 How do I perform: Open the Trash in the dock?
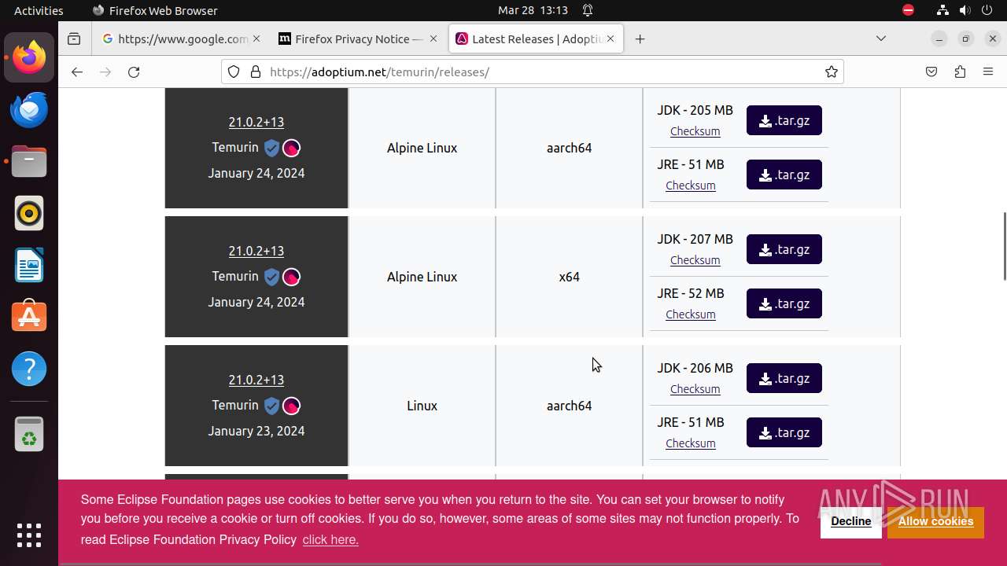click(29, 434)
